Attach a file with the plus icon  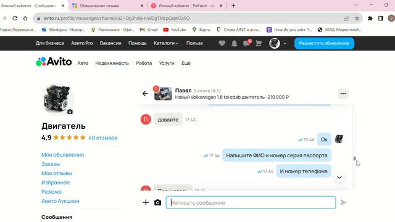146,202
